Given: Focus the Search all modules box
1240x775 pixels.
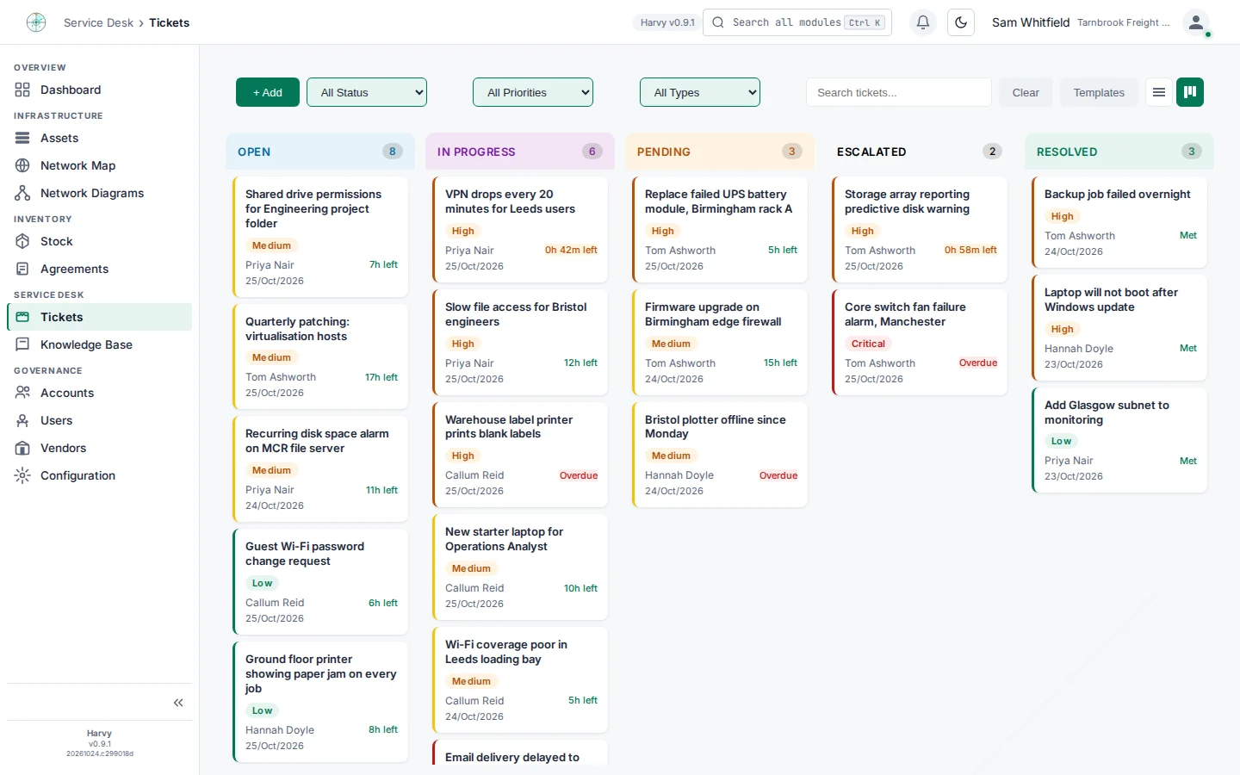Looking at the screenshot, I should pyautogui.click(x=797, y=22).
